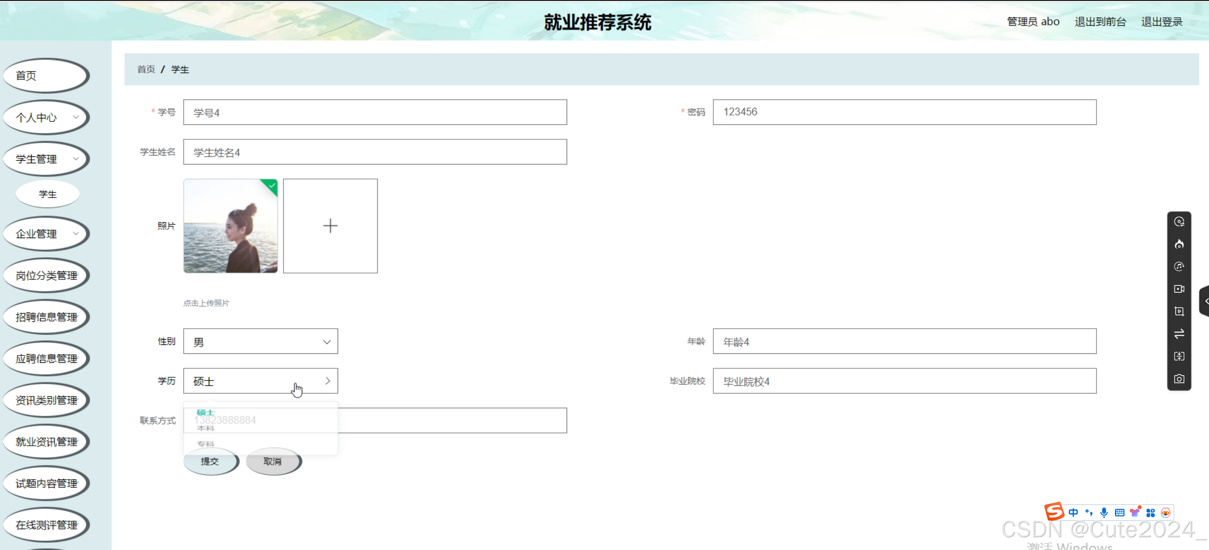Open the 性别 dropdown

[x=261, y=341]
